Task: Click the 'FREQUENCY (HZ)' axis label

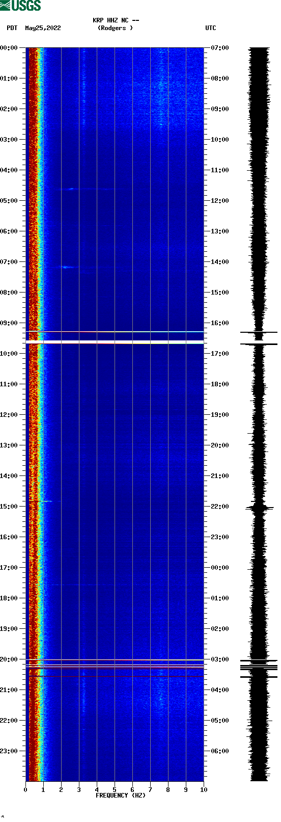Action: (121, 796)
